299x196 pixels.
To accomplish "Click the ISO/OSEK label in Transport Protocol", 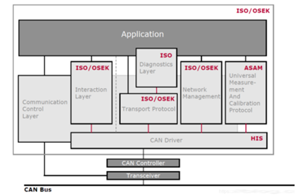I will [158, 99].
